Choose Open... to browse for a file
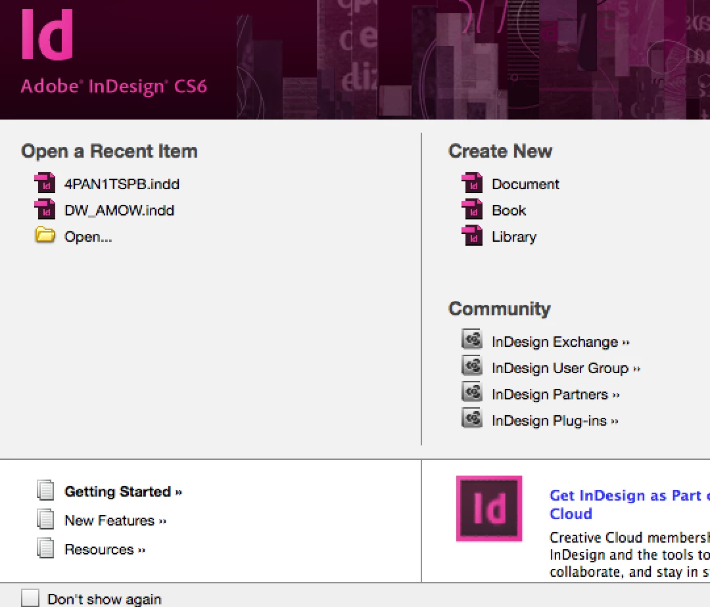710x607 pixels. coord(88,236)
